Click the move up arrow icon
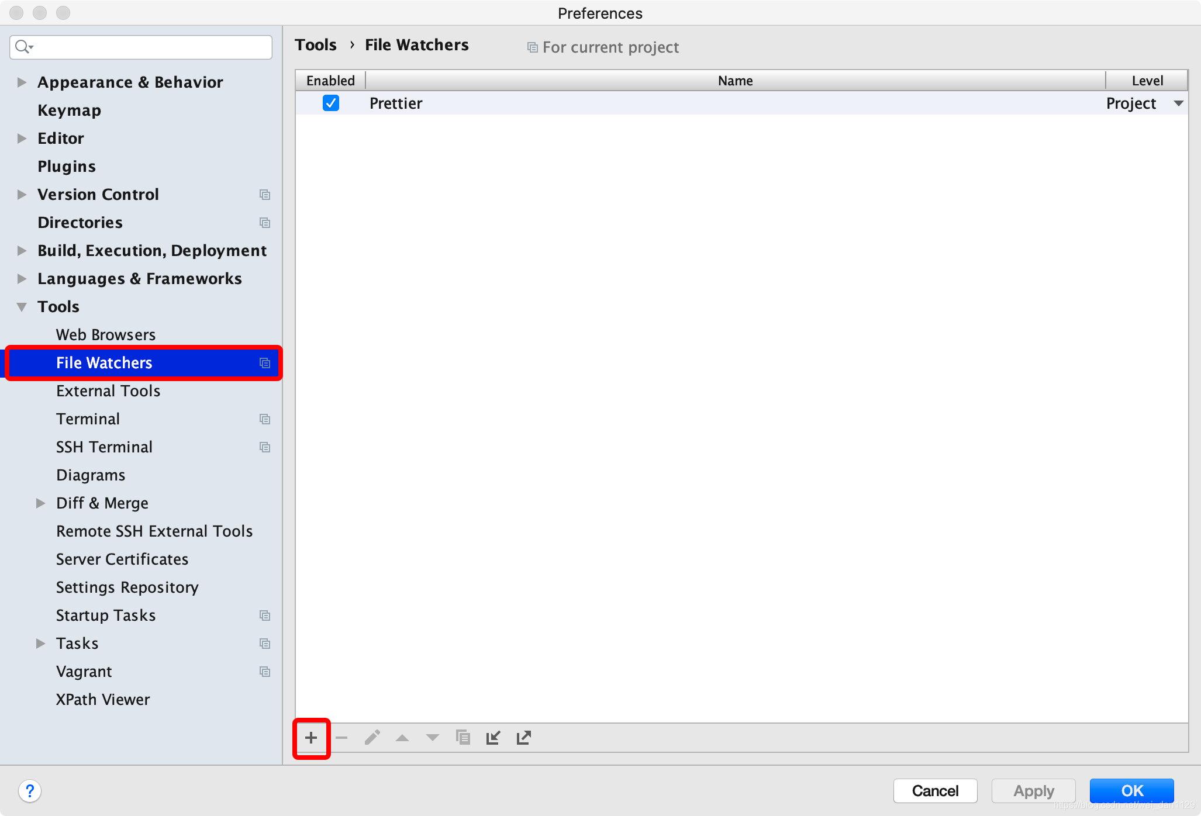 (402, 738)
